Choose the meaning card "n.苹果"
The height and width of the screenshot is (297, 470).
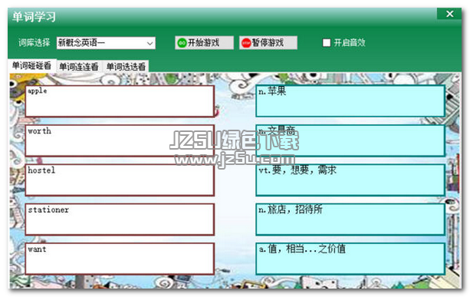point(350,101)
